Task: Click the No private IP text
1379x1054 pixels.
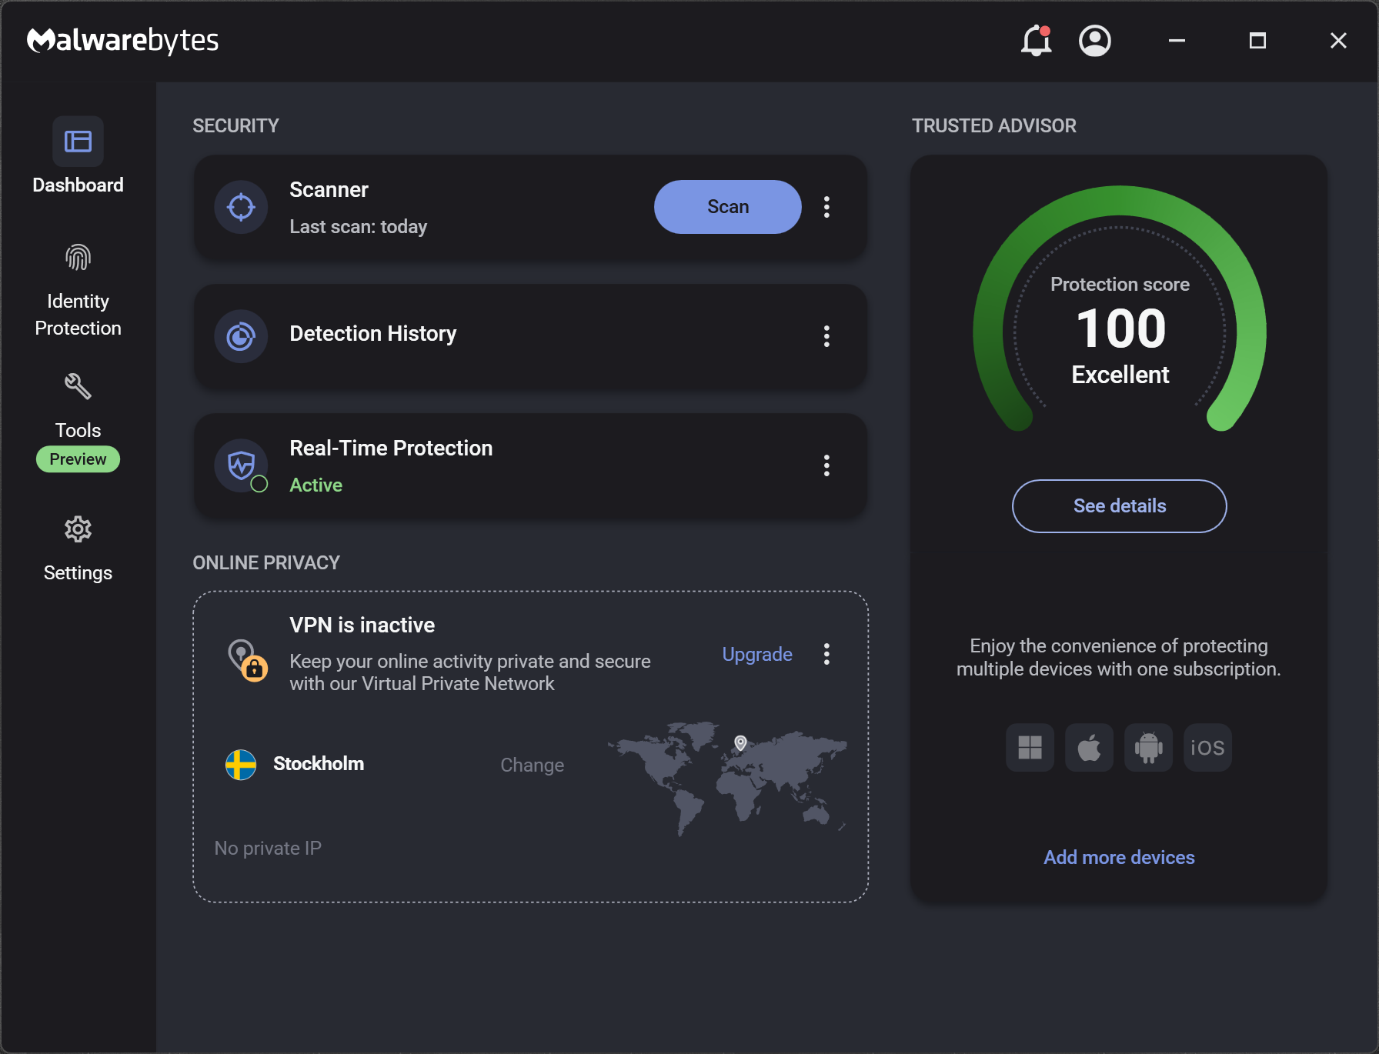Action: (268, 848)
